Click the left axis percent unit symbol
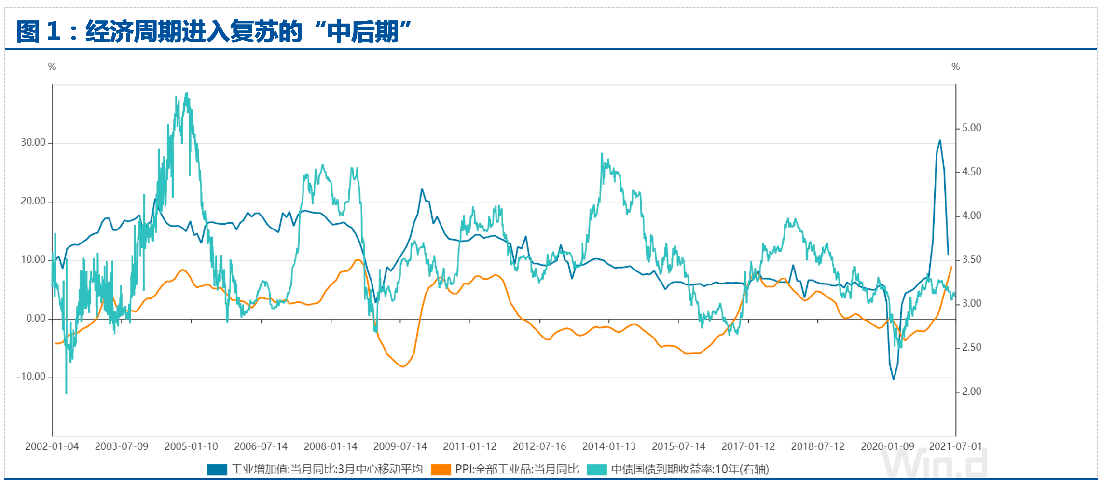1102x486 pixels. [52, 67]
